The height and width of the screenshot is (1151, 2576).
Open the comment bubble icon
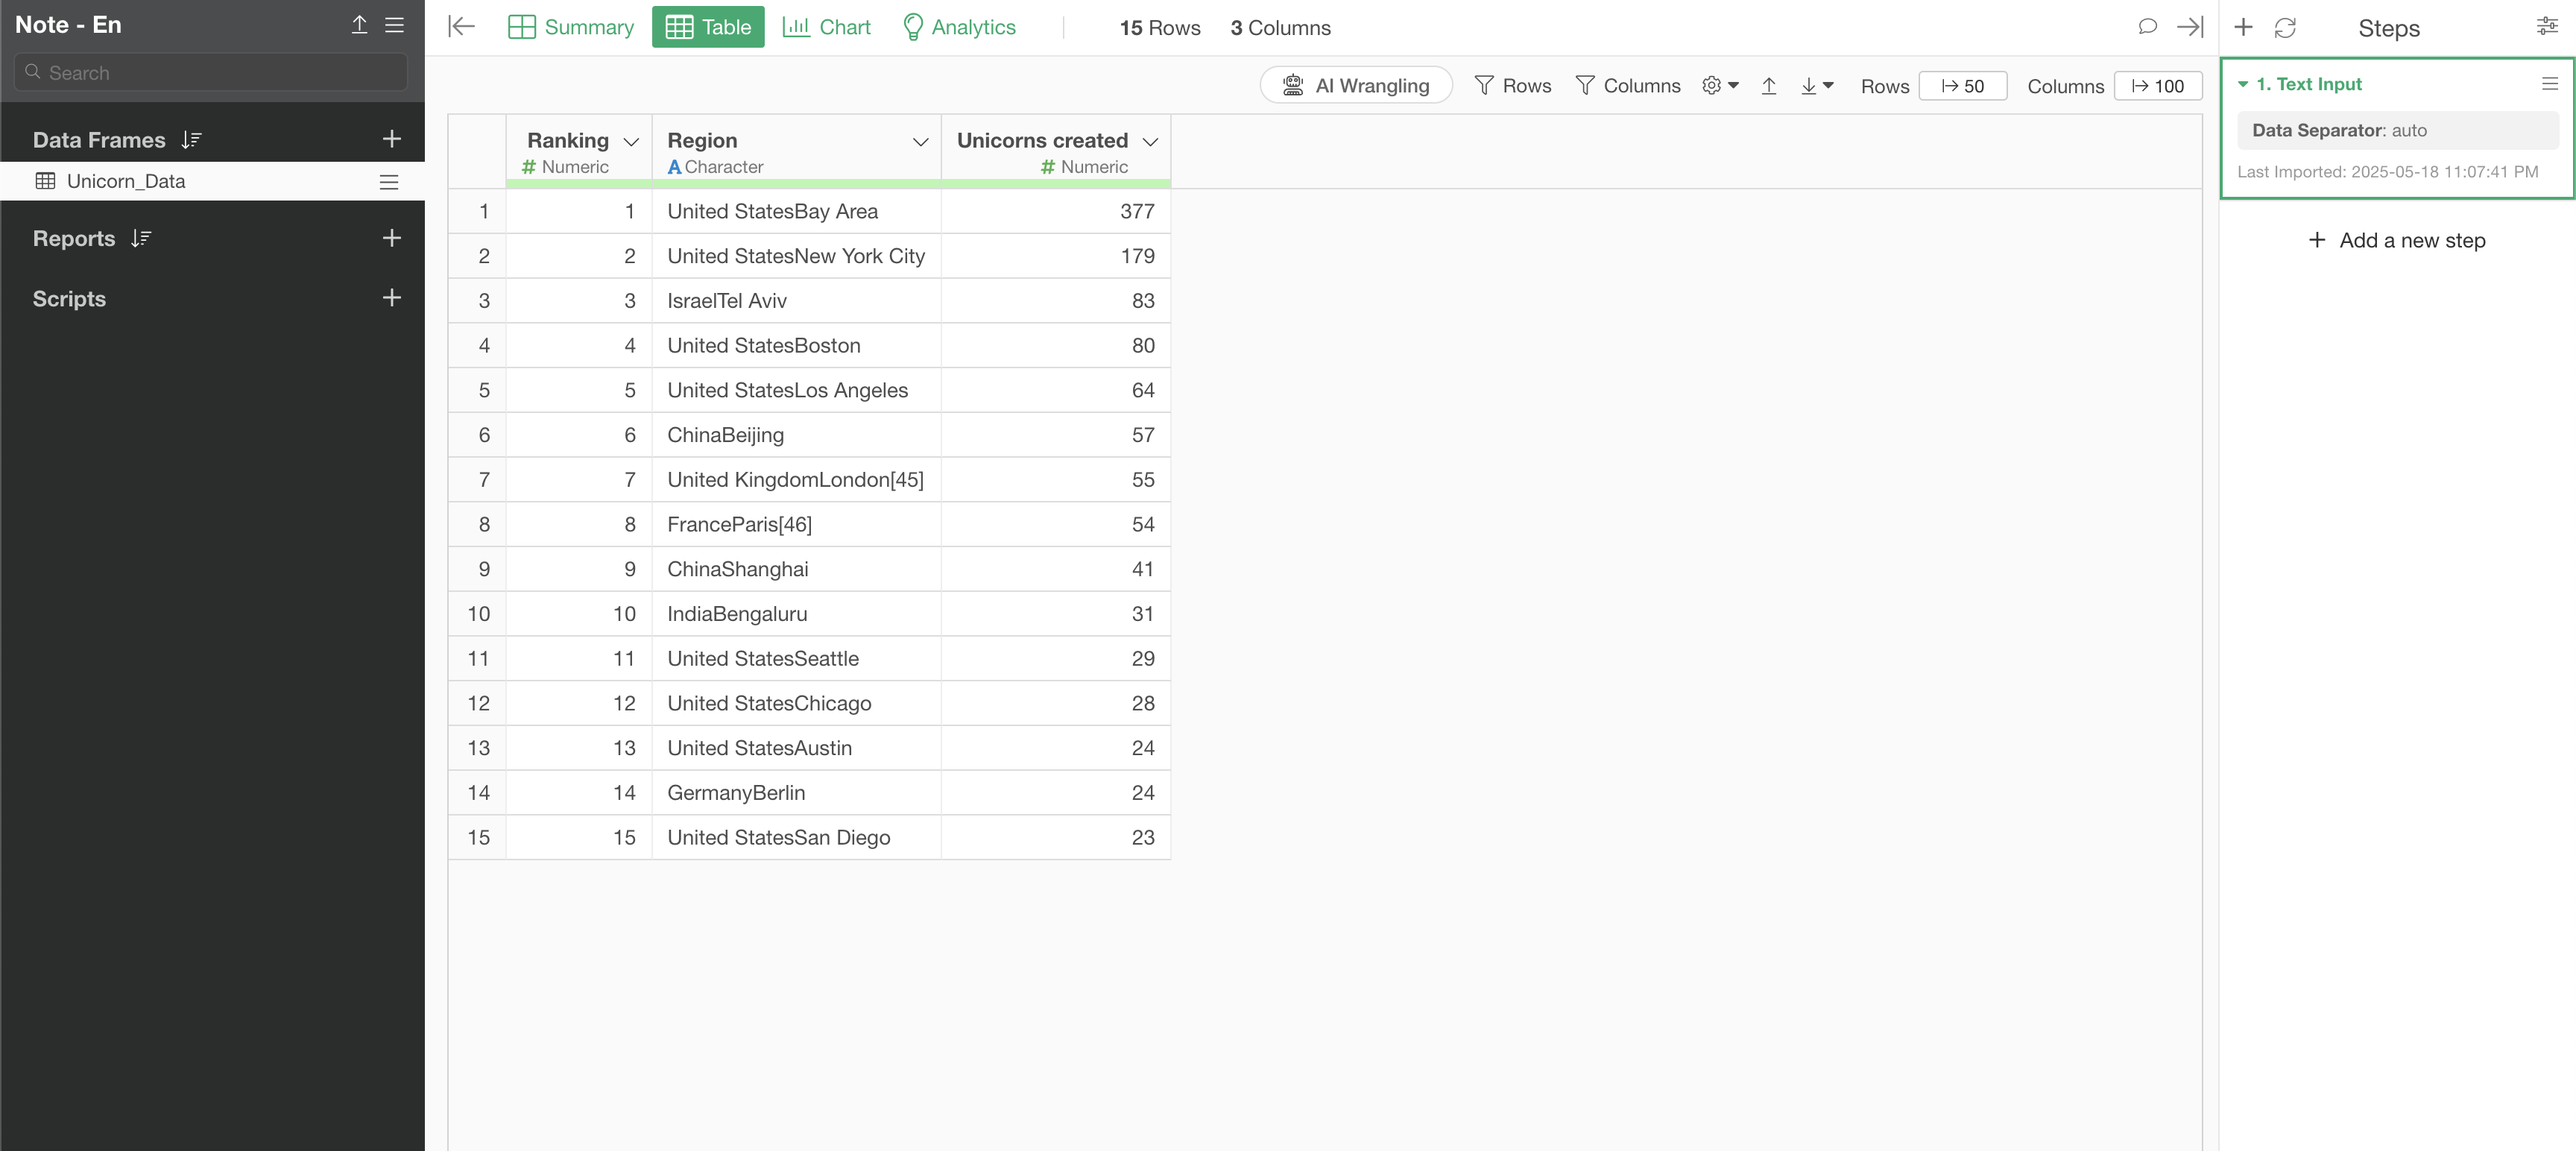click(x=2146, y=27)
